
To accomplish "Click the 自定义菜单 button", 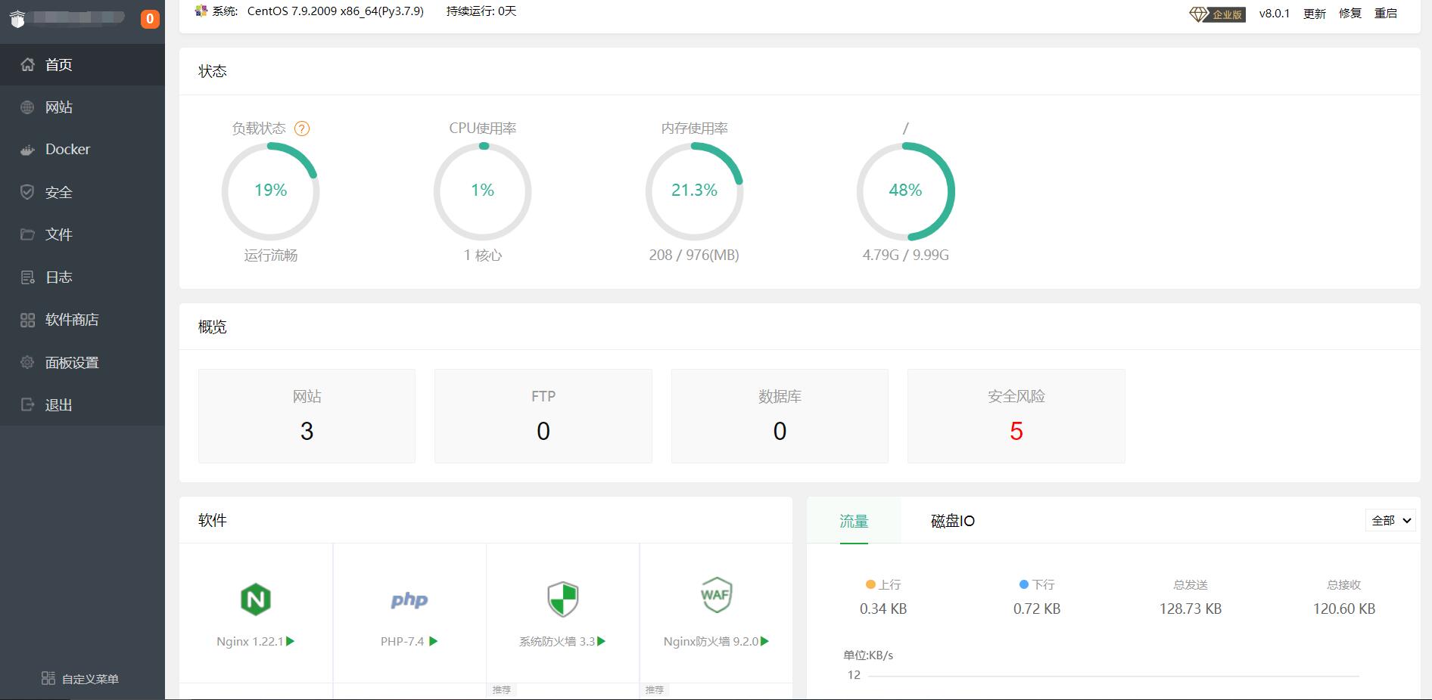I will coord(80,678).
